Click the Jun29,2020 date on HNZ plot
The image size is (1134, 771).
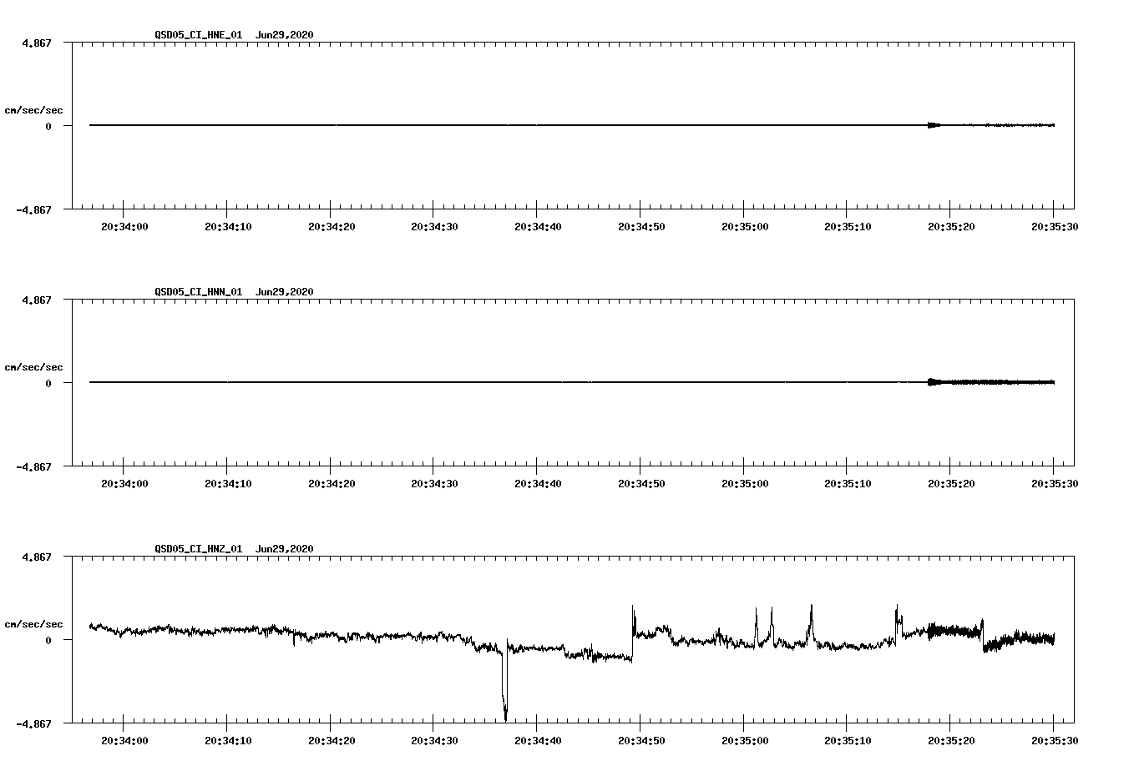tap(285, 549)
